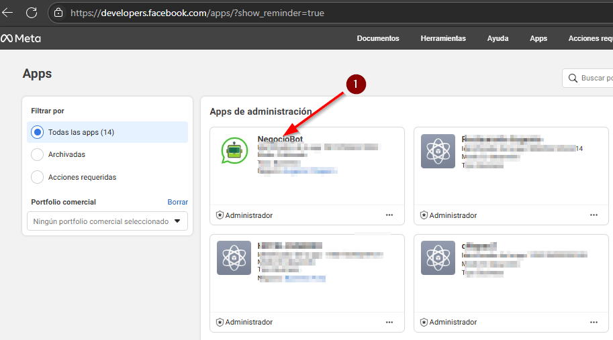The height and width of the screenshot is (340, 613).
Task: Open more options on bottom-right app card
Action: coord(594,322)
